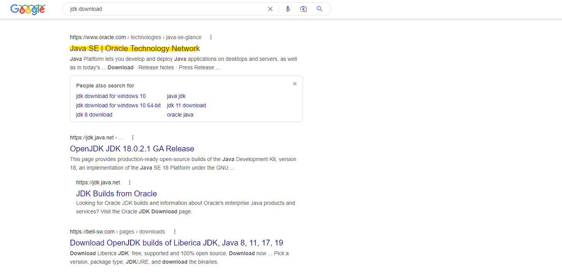Clear the search box text

[x=270, y=9]
